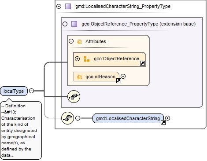Expand the gco:ObjectReference attribute group

click(x=78, y=59)
